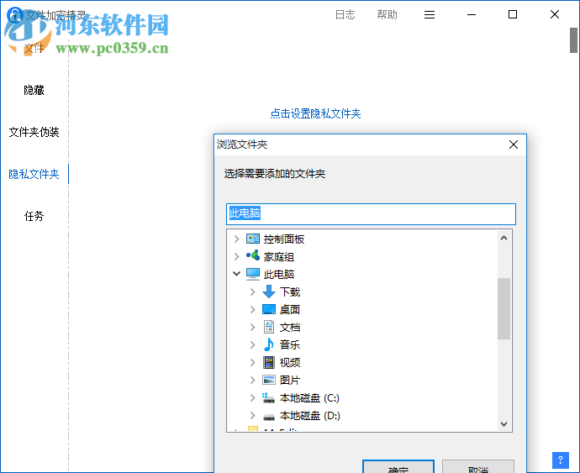Switch to the 隐藏 sidebar tab
This screenshot has height=473, width=580.
(x=34, y=90)
